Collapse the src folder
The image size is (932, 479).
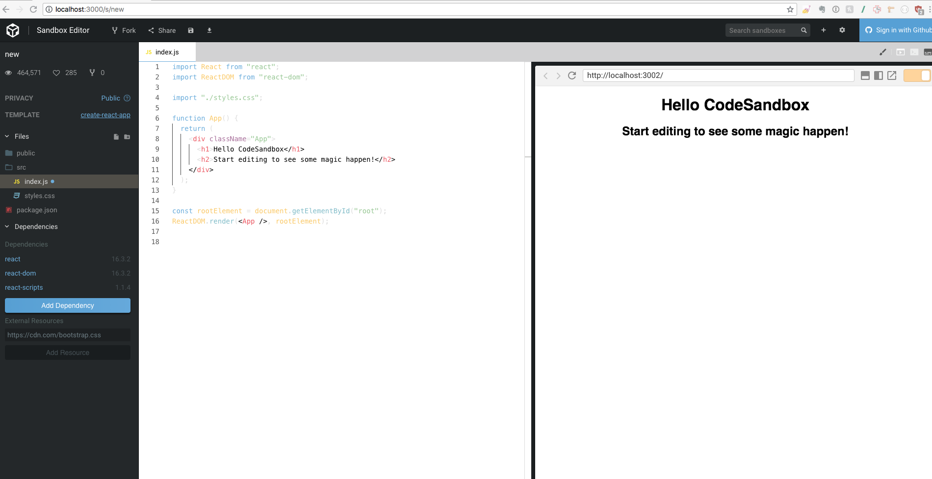click(69, 167)
